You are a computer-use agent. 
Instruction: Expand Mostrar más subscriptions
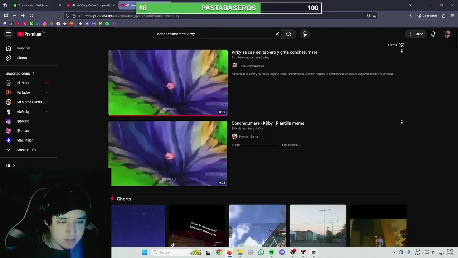[26, 150]
